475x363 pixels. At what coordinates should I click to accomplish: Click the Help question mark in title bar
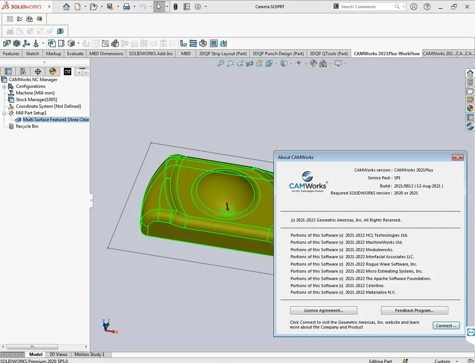[x=427, y=7]
